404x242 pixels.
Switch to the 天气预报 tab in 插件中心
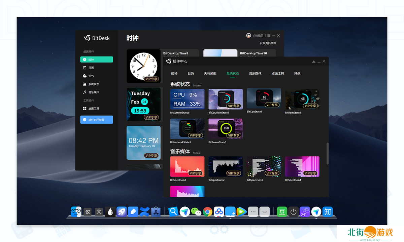tap(210, 73)
